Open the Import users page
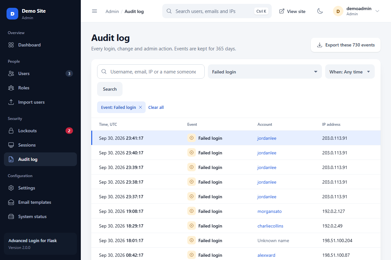Viewport: 391px width, 260px height. coord(40,102)
